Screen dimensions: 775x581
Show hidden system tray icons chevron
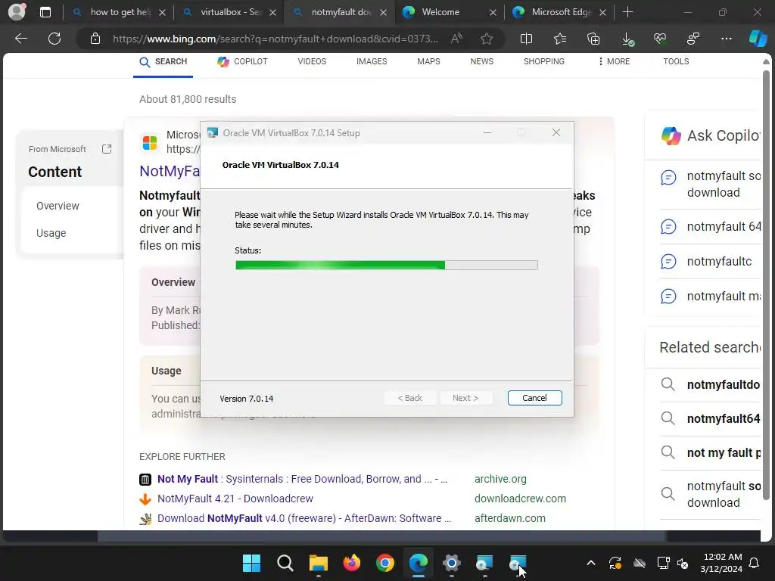(590, 563)
